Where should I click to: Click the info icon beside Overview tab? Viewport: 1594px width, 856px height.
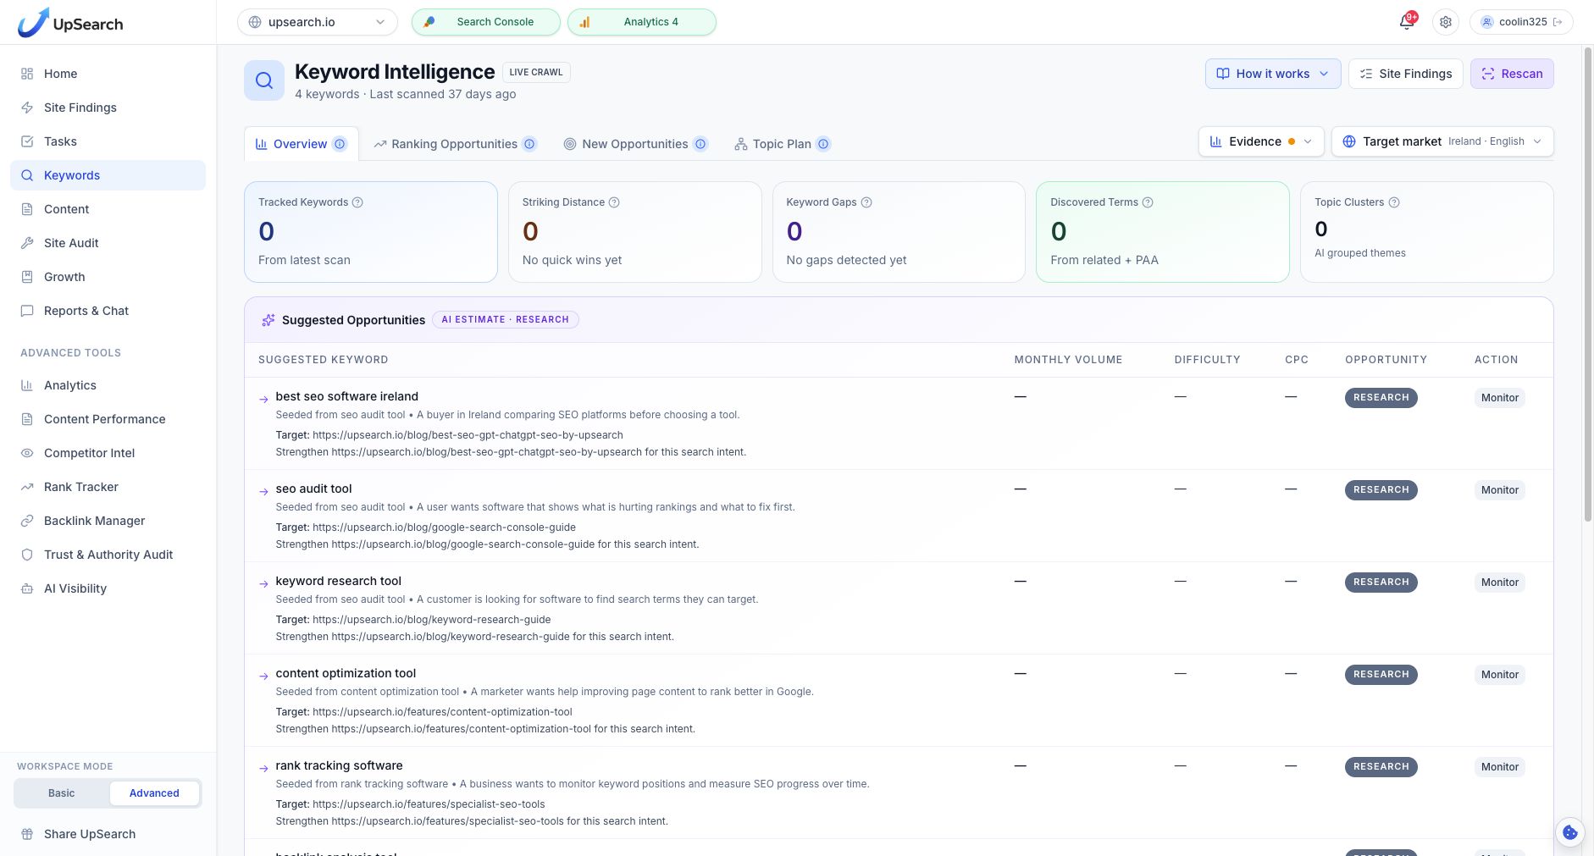[x=340, y=144]
